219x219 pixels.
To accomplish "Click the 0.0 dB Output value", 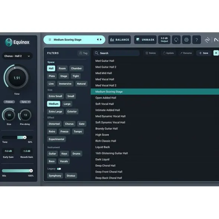I will (164, 40).
